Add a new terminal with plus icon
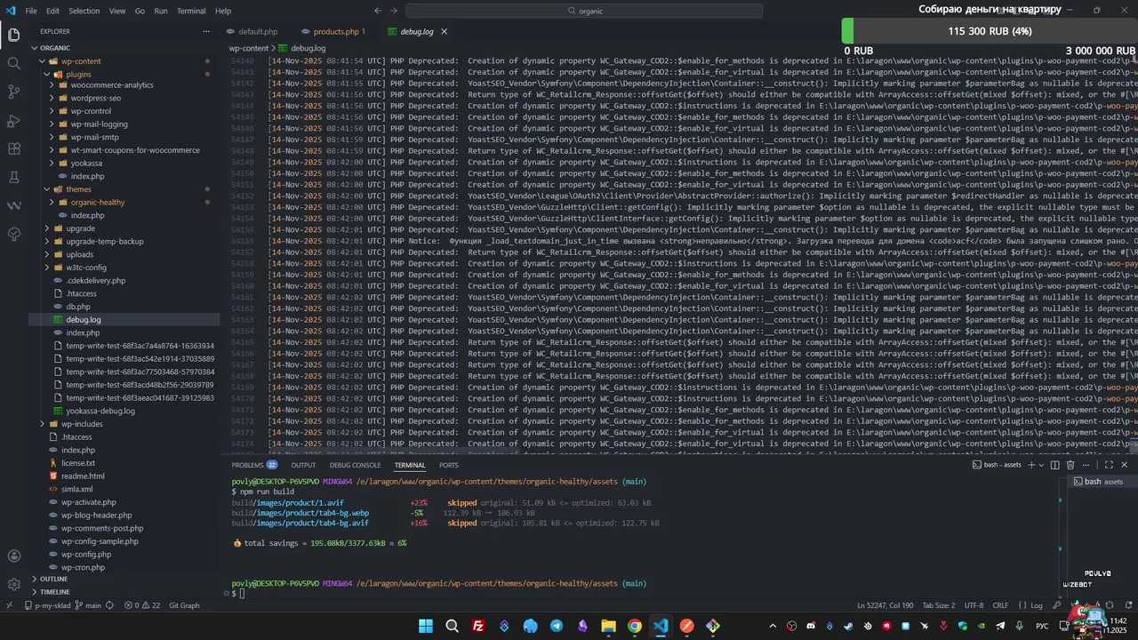This screenshot has height=640, width=1138. tap(1031, 465)
